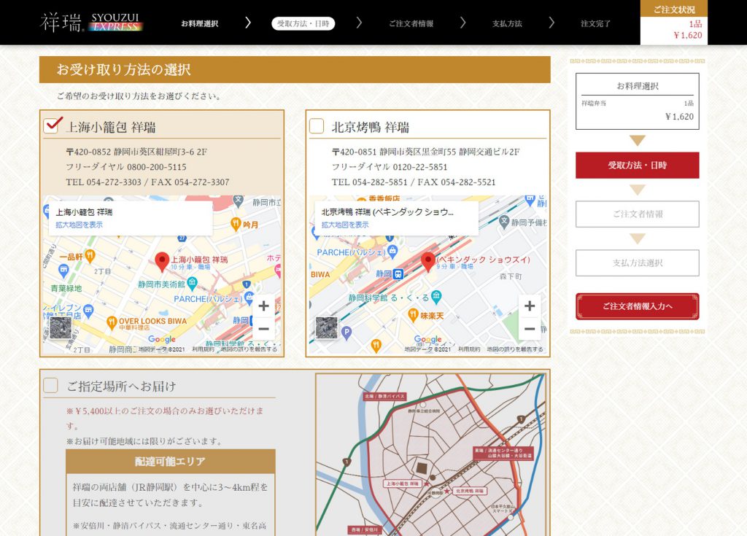
Task: Click the ご注文者情報 sidebar step
Action: [638, 214]
